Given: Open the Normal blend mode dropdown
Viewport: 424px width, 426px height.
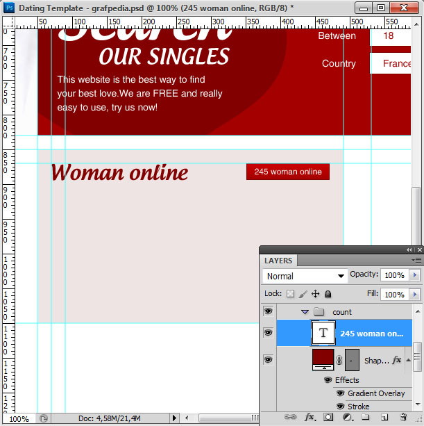Looking at the screenshot, I should coord(305,276).
